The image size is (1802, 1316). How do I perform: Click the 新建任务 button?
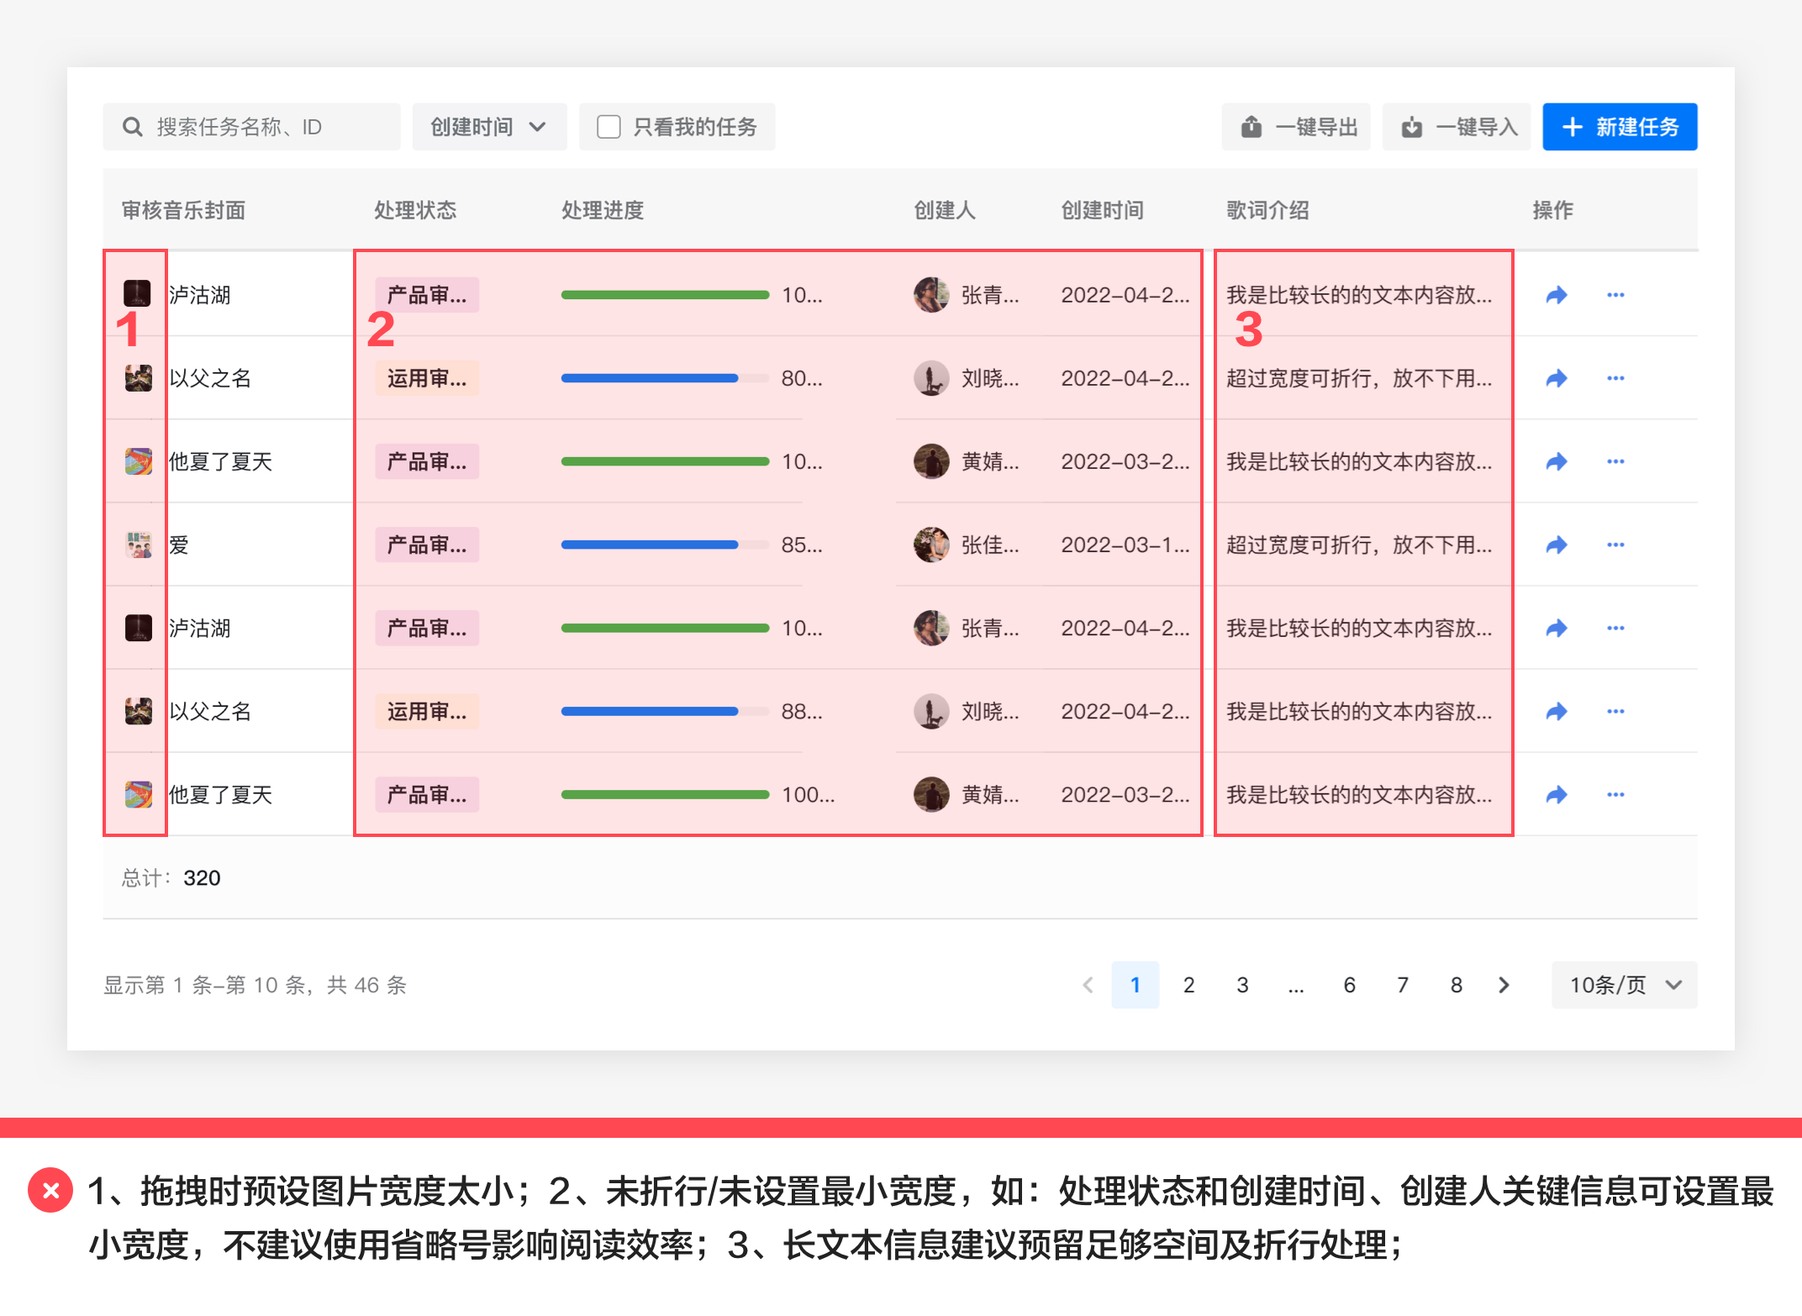click(x=1620, y=127)
